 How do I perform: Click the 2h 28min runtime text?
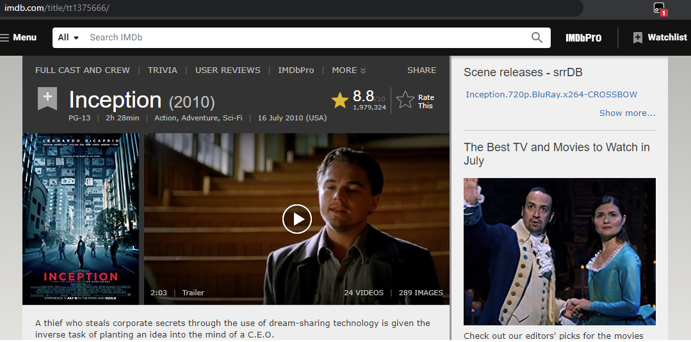(x=122, y=118)
